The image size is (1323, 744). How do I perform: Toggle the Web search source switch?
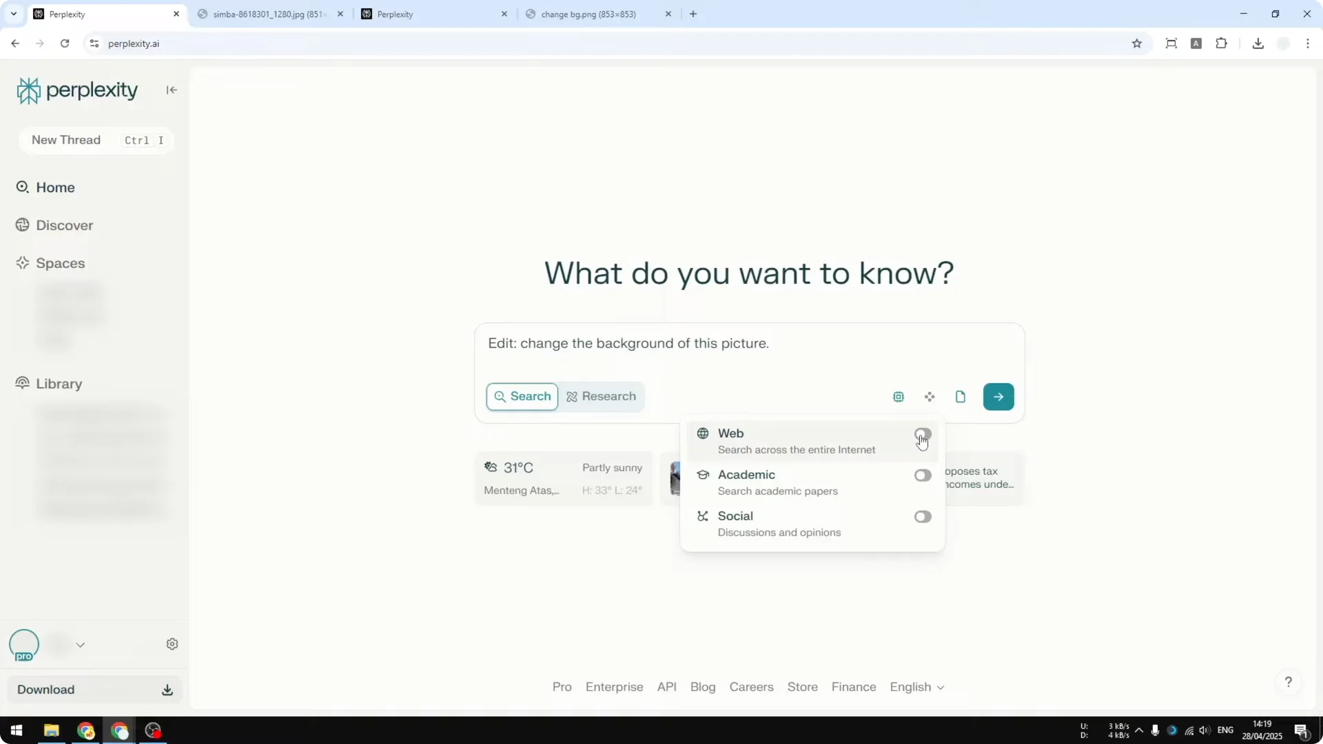point(923,434)
